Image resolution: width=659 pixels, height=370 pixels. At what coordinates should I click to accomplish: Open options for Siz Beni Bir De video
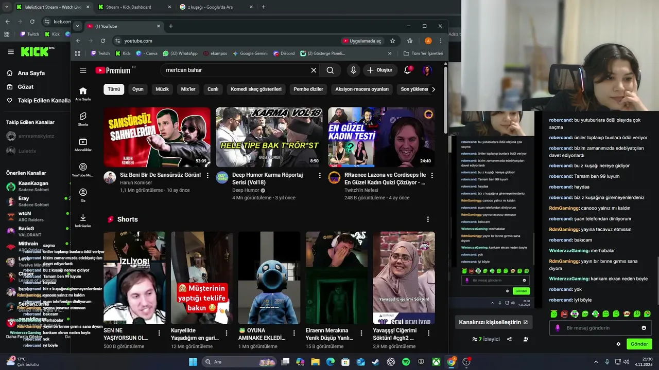(x=207, y=175)
